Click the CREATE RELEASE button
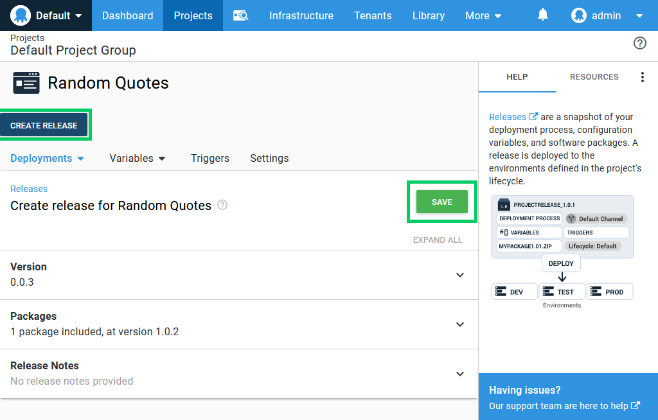This screenshot has height=420, width=658. click(x=44, y=125)
